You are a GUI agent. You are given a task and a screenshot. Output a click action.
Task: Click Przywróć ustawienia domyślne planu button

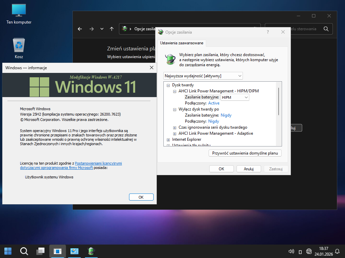tap(245, 153)
